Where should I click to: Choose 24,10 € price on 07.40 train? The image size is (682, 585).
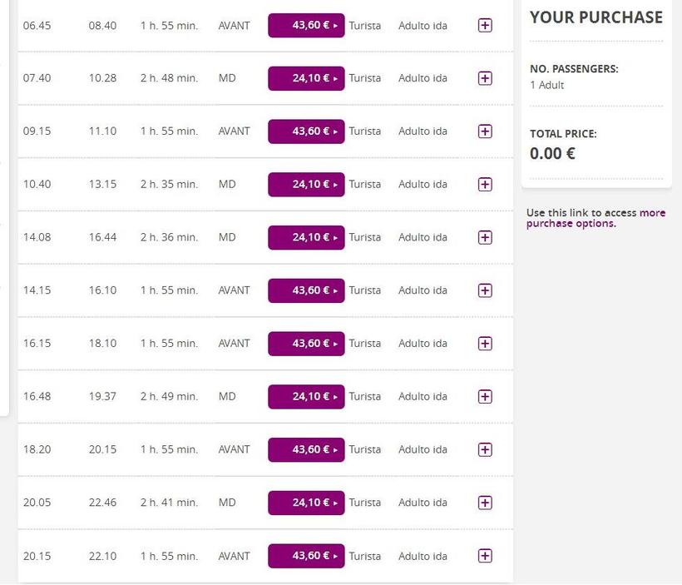[x=306, y=78]
